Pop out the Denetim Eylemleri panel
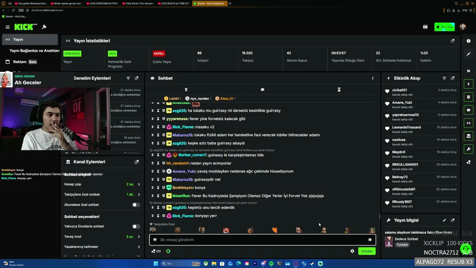 [x=136, y=78]
